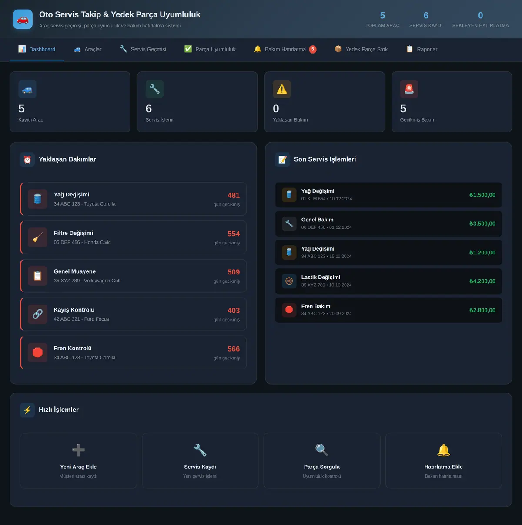
Task: Click the warning icon above Yaklaşan Bakım
Action: [x=282, y=89]
